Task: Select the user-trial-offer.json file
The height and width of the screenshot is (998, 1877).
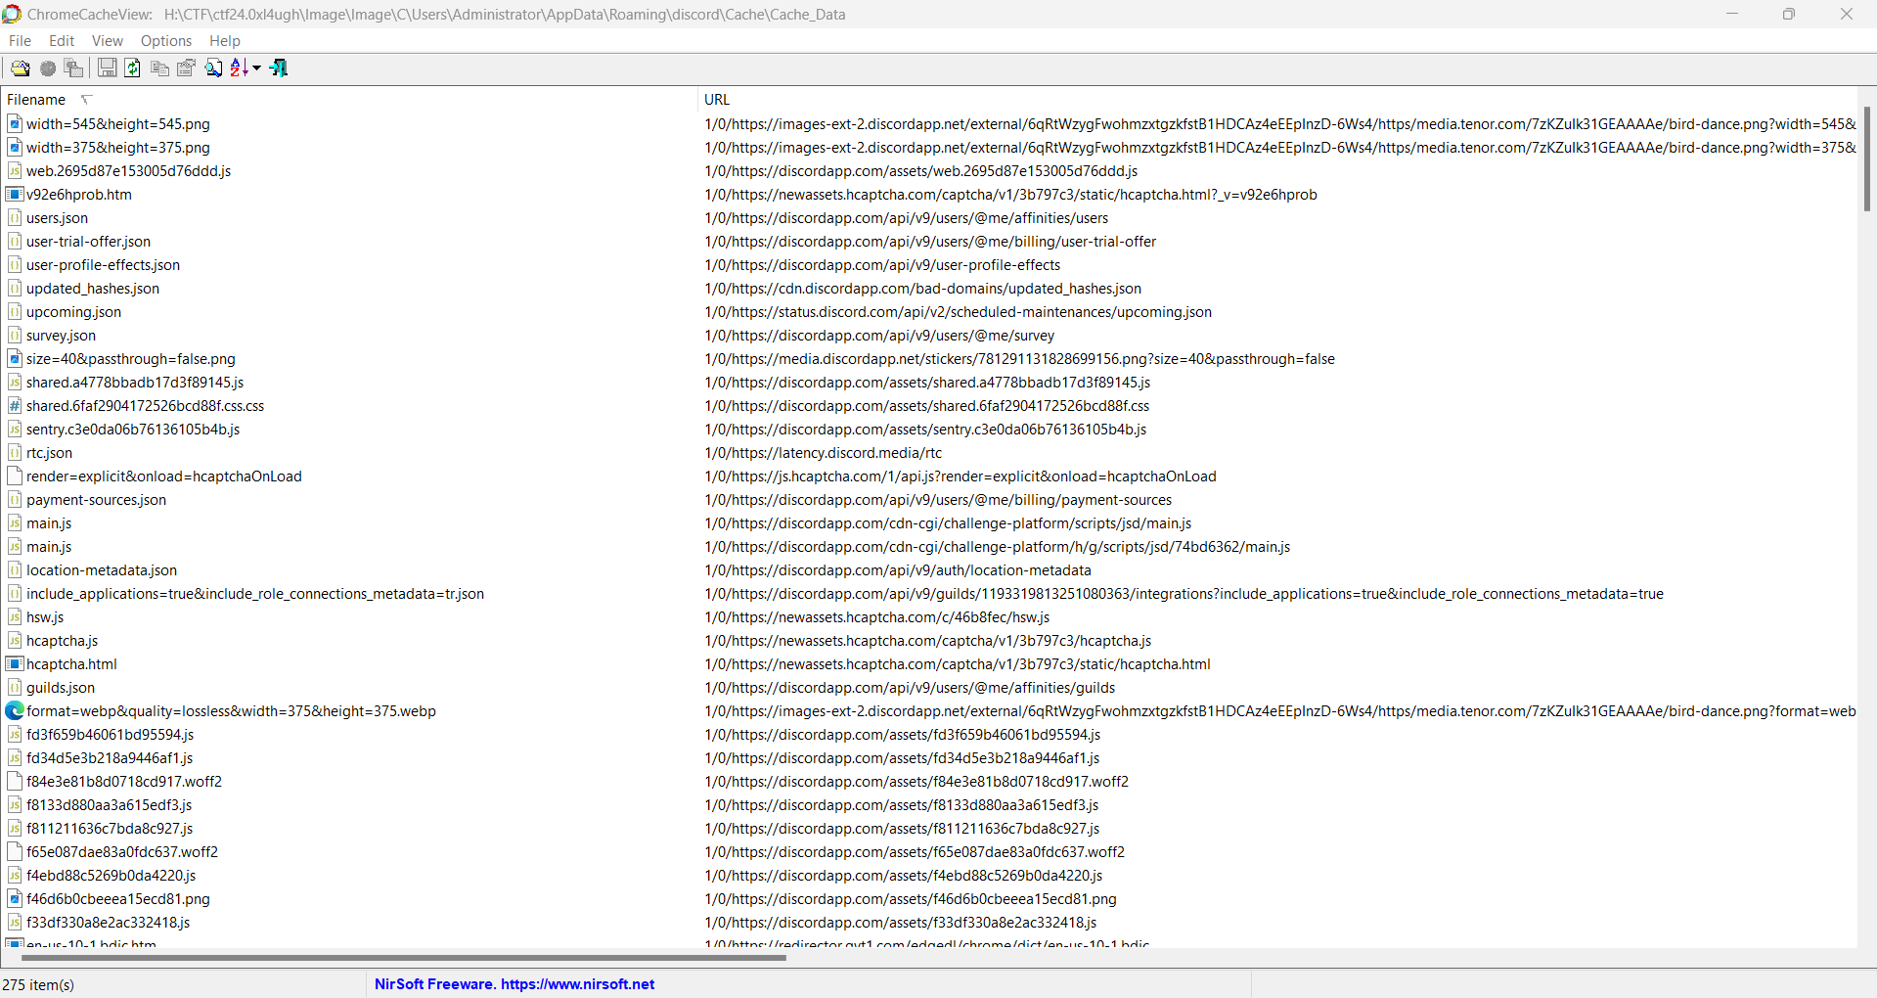Action: tap(88, 241)
